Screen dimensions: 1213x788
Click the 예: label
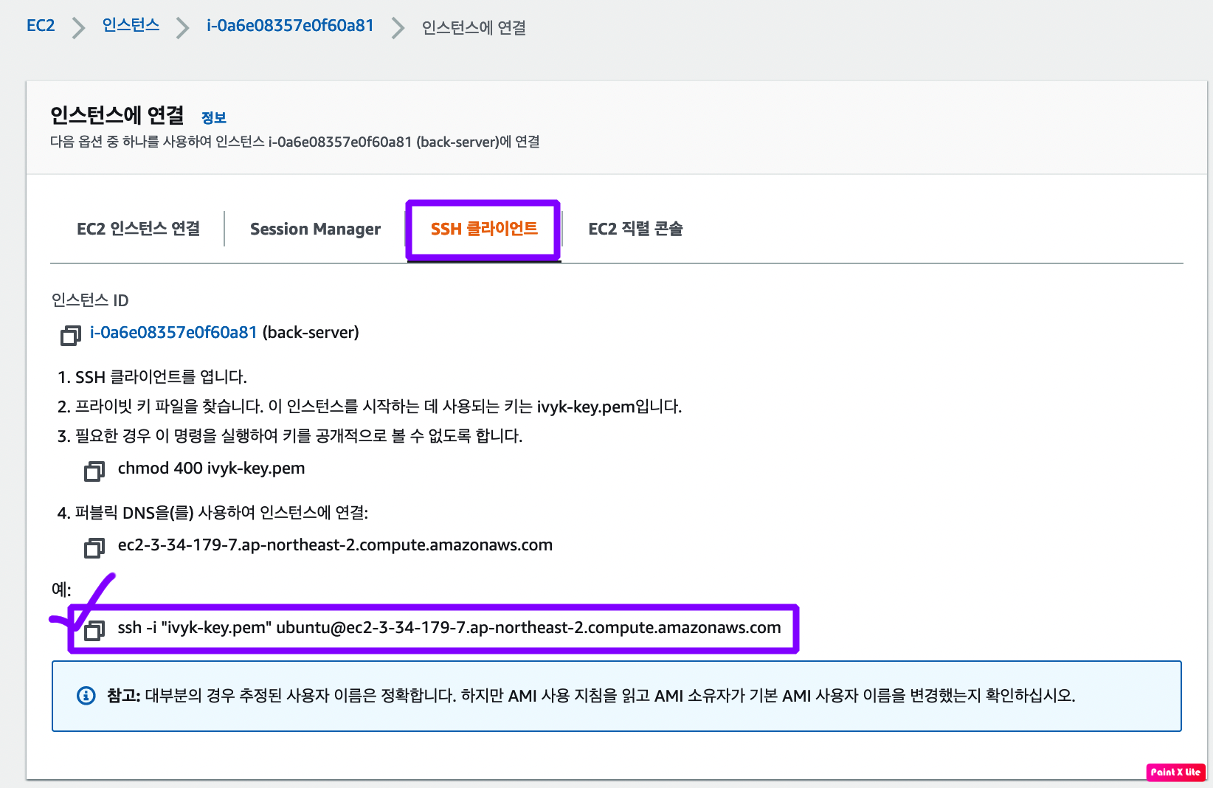[61, 590]
